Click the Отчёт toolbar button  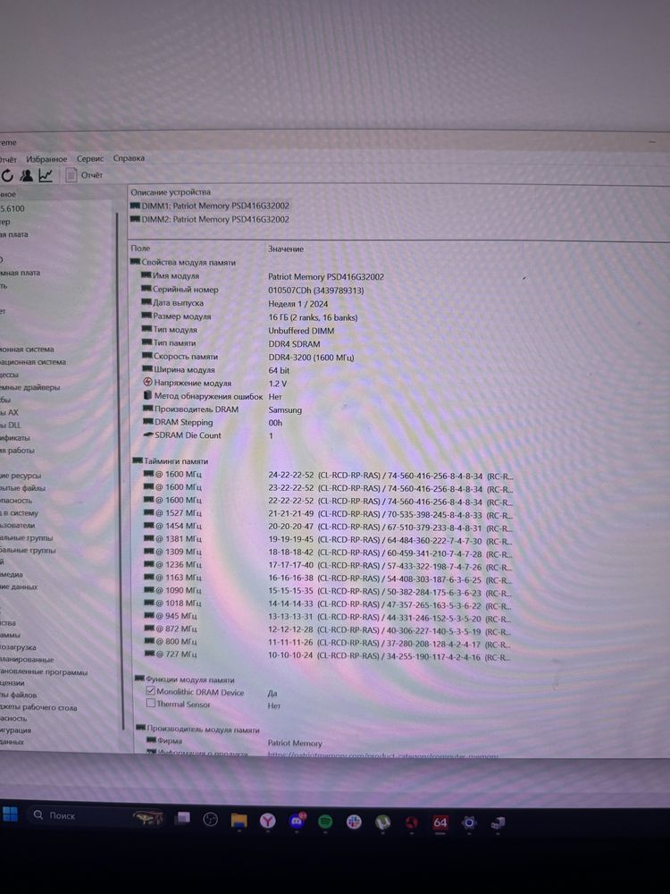click(84, 175)
